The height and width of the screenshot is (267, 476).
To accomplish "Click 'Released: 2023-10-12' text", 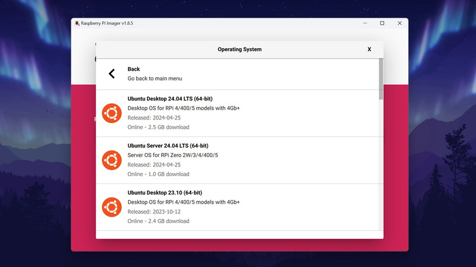I will pos(154,212).
